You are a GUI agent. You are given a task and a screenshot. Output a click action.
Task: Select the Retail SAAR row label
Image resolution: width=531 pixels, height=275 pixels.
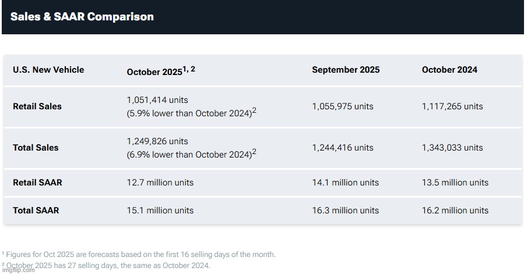(x=37, y=183)
